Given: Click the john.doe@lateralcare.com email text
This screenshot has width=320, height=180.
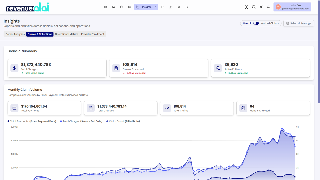Looking at the screenshot, I should (x=296, y=9).
